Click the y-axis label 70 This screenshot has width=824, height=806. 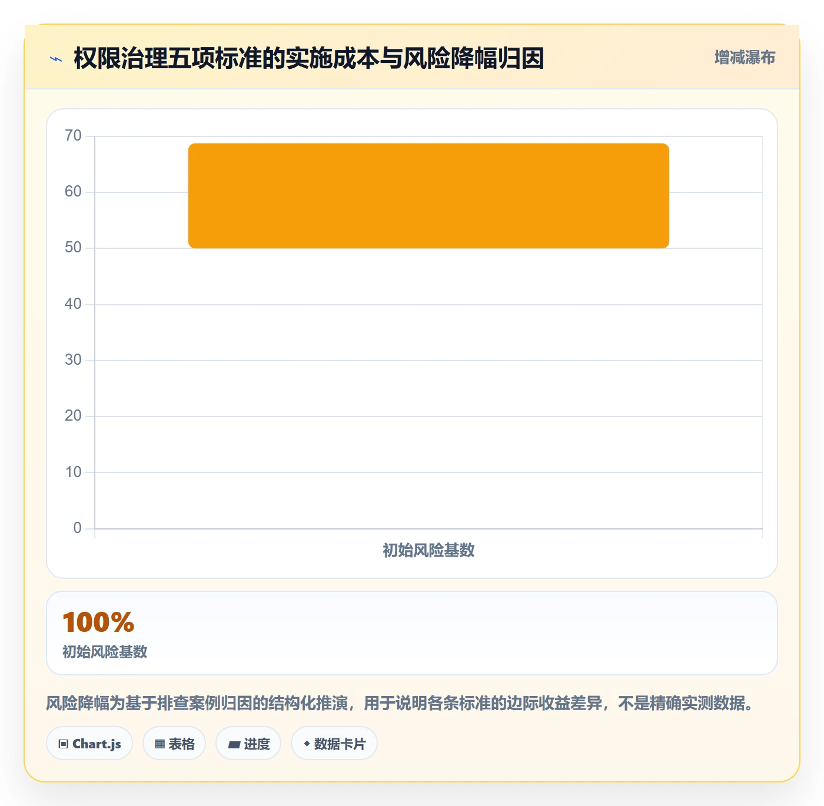[73, 136]
